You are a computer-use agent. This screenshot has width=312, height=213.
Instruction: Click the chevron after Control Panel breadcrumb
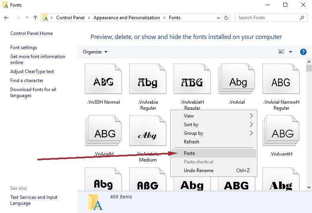coord(89,18)
